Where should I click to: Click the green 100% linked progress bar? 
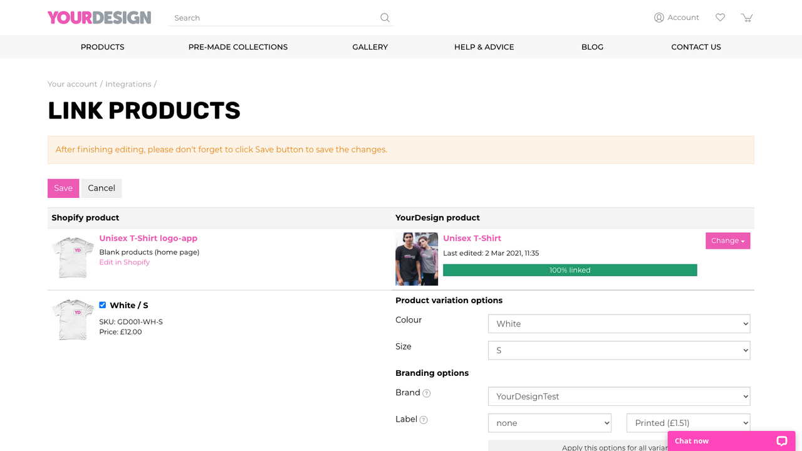tap(570, 270)
